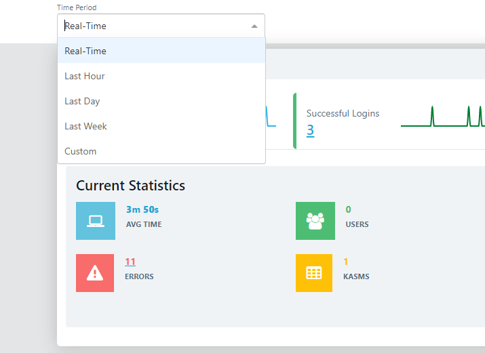Click the ERRORS label under the count
The height and width of the screenshot is (353, 485).
pyautogui.click(x=139, y=276)
